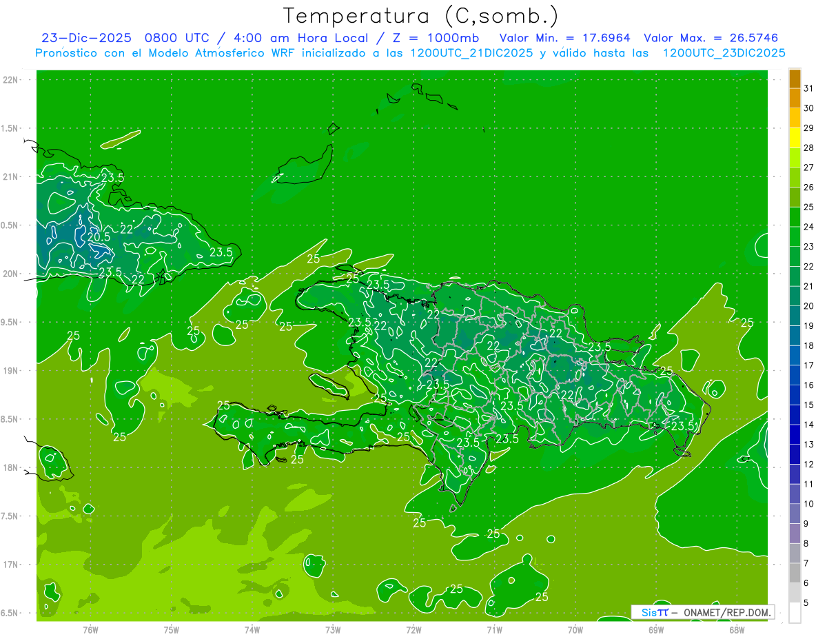Click the "73W" longitude label
This screenshot has width=827, height=639.
[x=333, y=629]
